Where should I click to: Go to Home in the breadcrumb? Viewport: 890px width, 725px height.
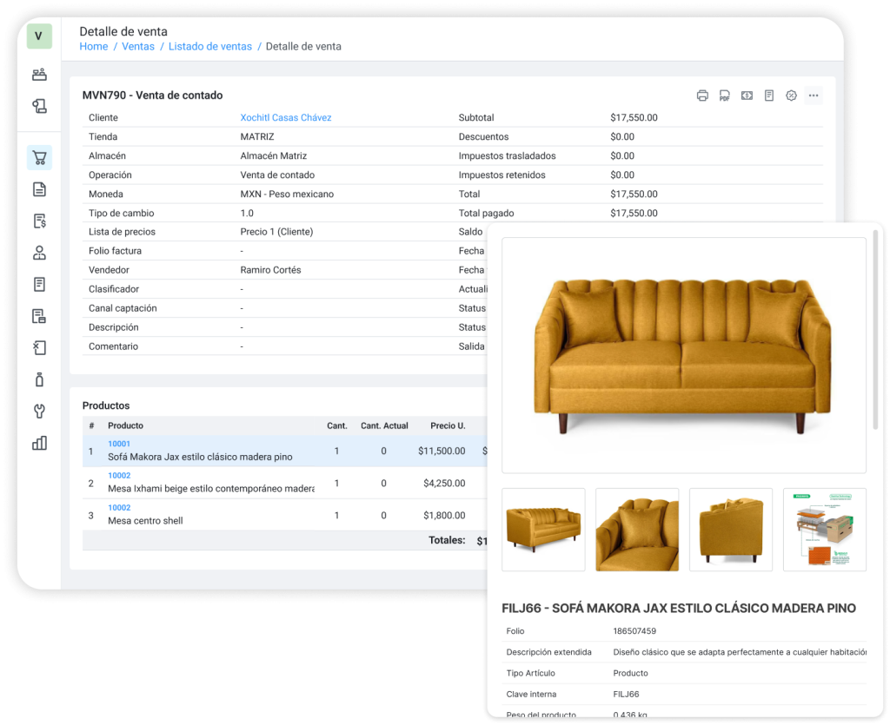point(94,47)
